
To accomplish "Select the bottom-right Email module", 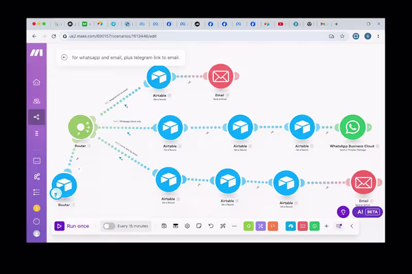I will tap(364, 182).
